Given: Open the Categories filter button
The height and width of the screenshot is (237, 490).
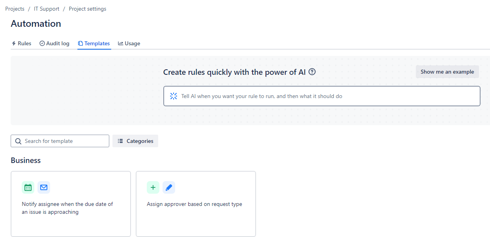Looking at the screenshot, I should [x=135, y=141].
